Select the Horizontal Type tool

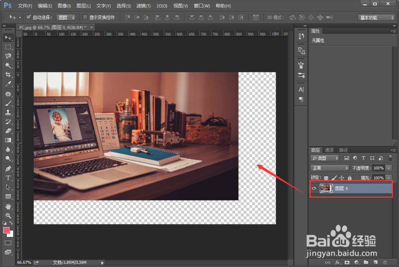coord(8,178)
